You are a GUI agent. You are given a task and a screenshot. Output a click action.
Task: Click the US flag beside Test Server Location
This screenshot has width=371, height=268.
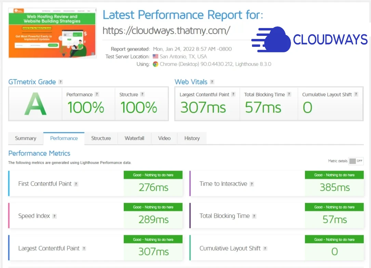pos(154,56)
